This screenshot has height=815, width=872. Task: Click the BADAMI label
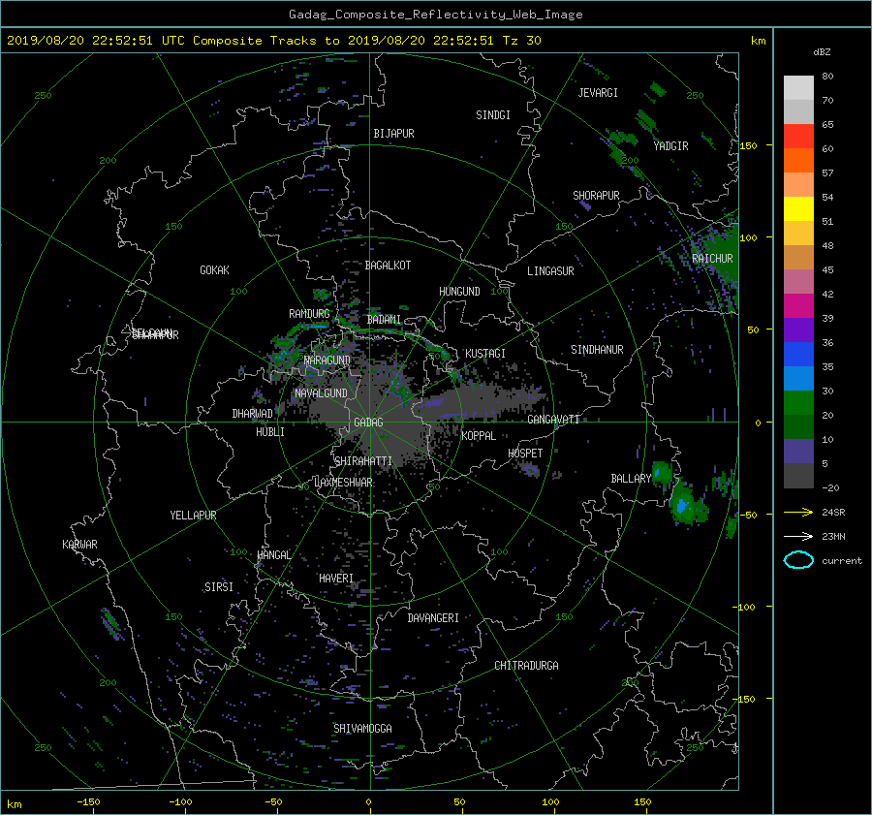[384, 320]
